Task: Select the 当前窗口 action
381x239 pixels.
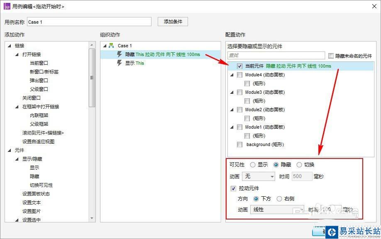Action: [x=39, y=63]
